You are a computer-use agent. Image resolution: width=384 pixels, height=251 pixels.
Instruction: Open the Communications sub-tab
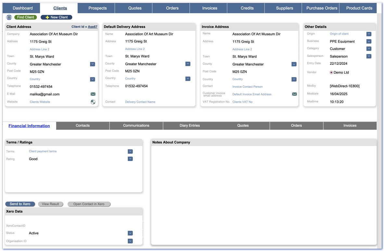click(x=136, y=126)
